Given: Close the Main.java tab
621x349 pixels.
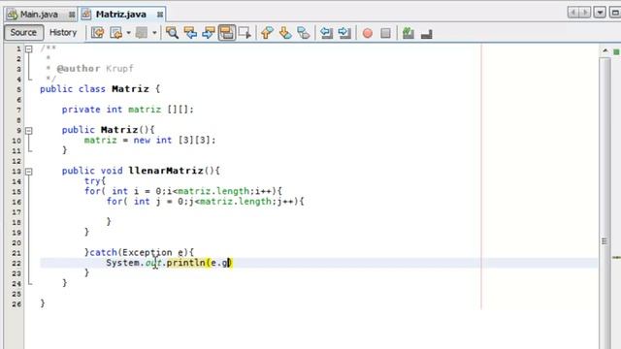Looking at the screenshot, I should point(72,15).
